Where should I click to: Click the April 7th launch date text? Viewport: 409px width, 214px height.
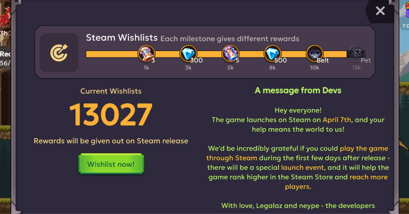(338, 120)
